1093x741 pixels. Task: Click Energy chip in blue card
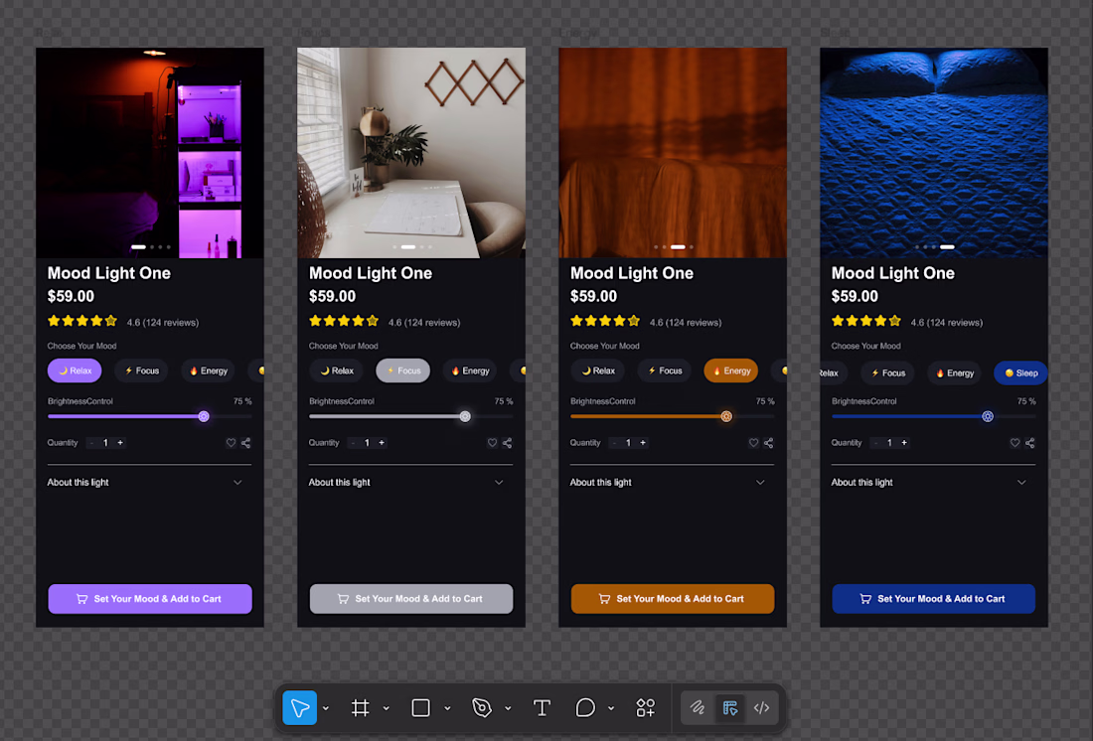(x=954, y=372)
